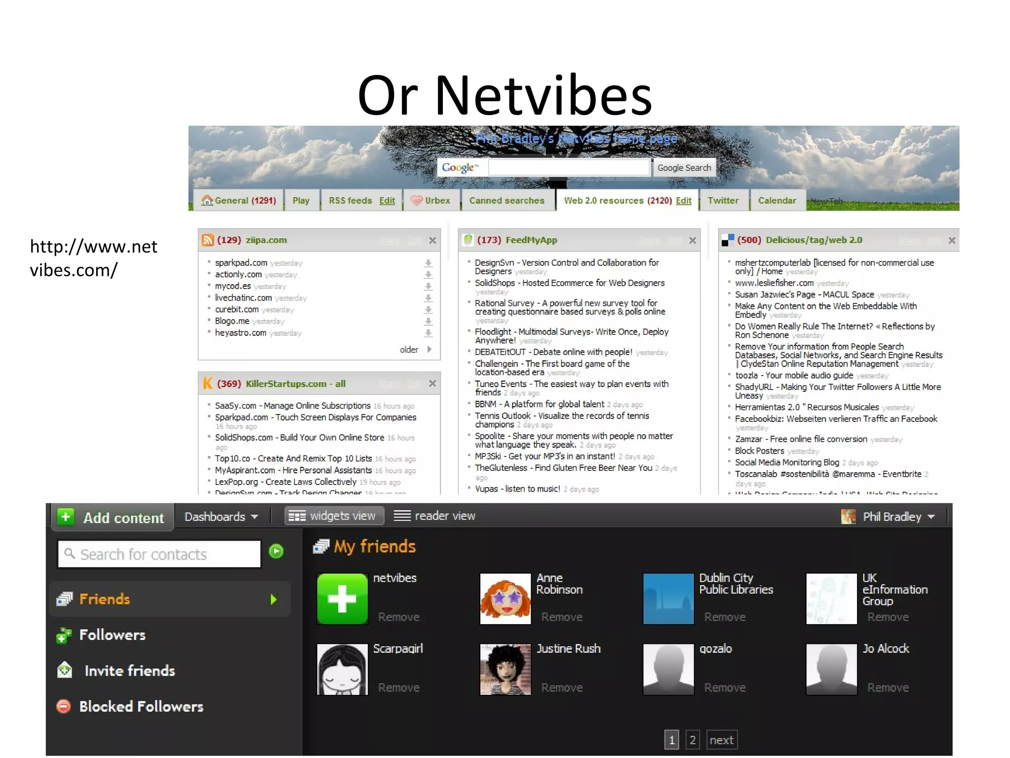Click download arrow next to livechatinc.com
Screen dimensions: 1010x758
(x=429, y=298)
